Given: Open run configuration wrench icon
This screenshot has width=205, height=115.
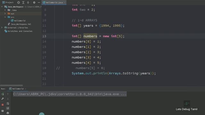Looking at the screenshot, I should 3,99.
